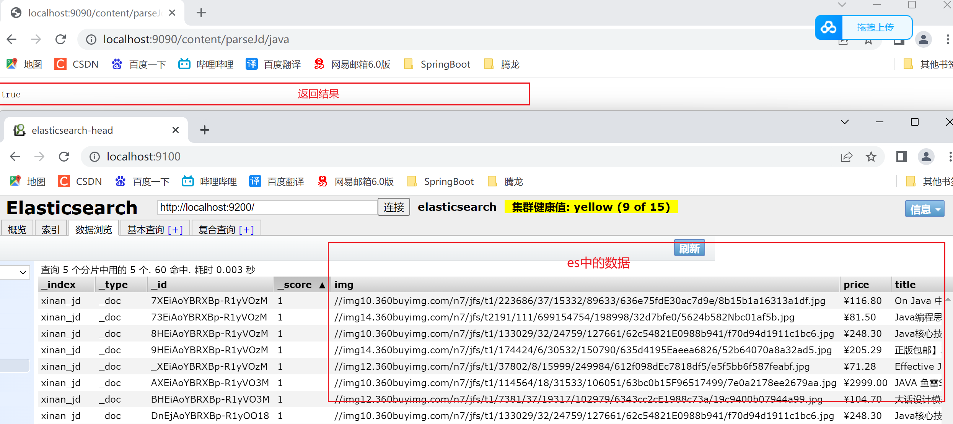Viewport: 953px width, 424px height.
Task: Open CSDN bookmark in elasticsearch-head window
Action: coord(80,181)
